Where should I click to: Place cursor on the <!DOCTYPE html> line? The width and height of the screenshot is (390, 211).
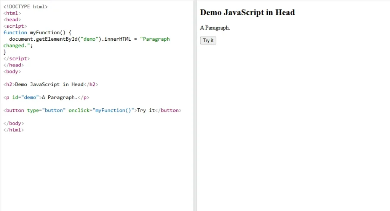26,7
